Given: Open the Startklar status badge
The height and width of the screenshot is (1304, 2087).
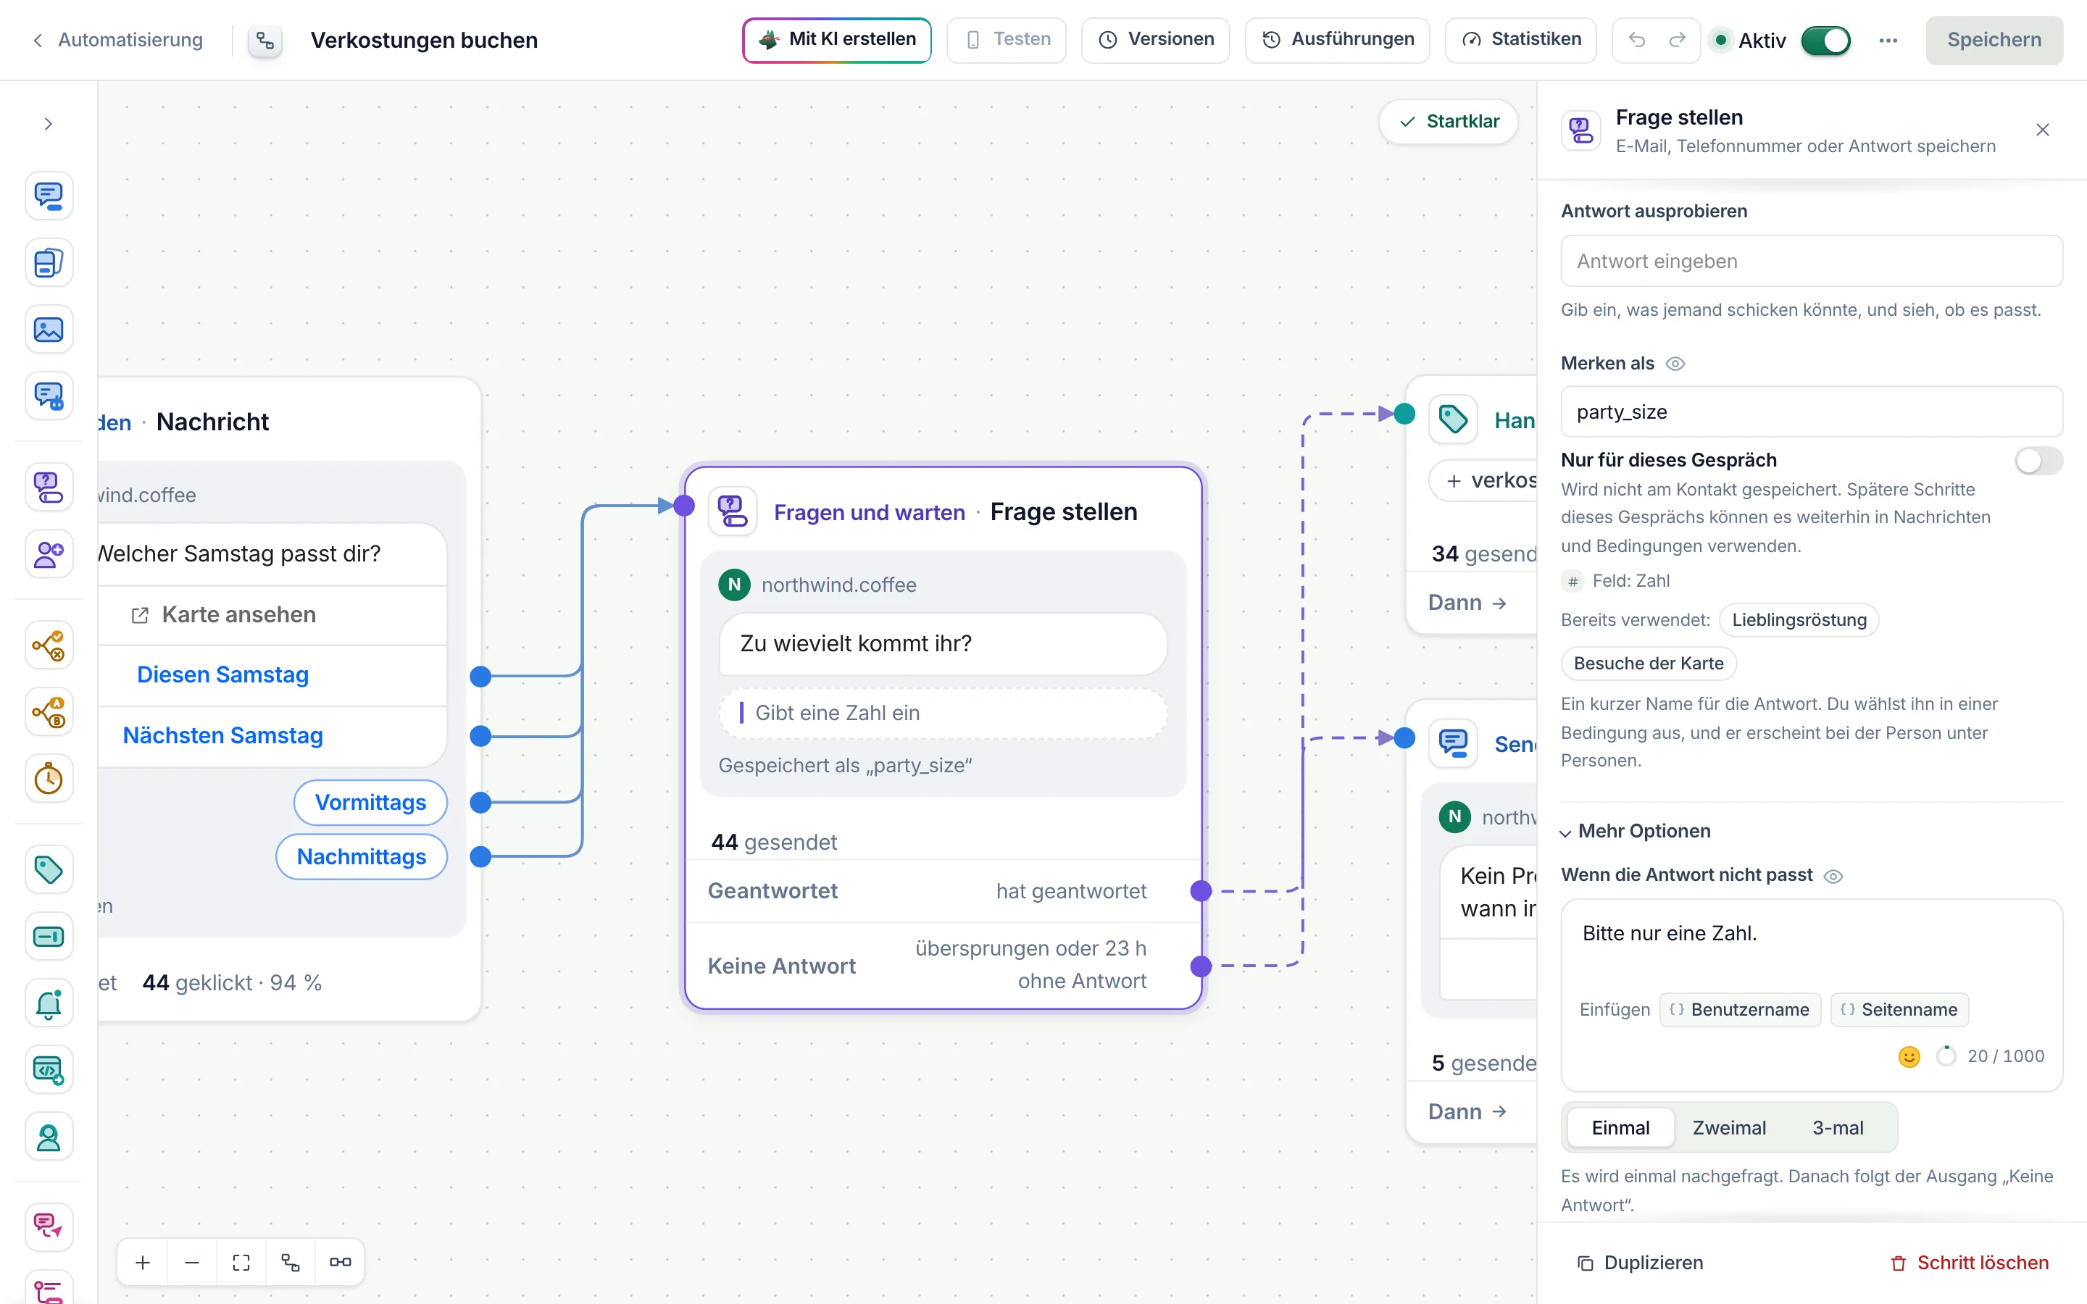Looking at the screenshot, I should point(1449,122).
